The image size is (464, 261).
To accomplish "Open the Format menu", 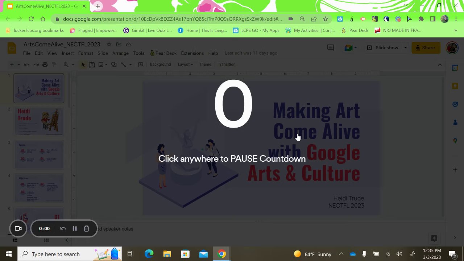I will pyautogui.click(x=86, y=53).
